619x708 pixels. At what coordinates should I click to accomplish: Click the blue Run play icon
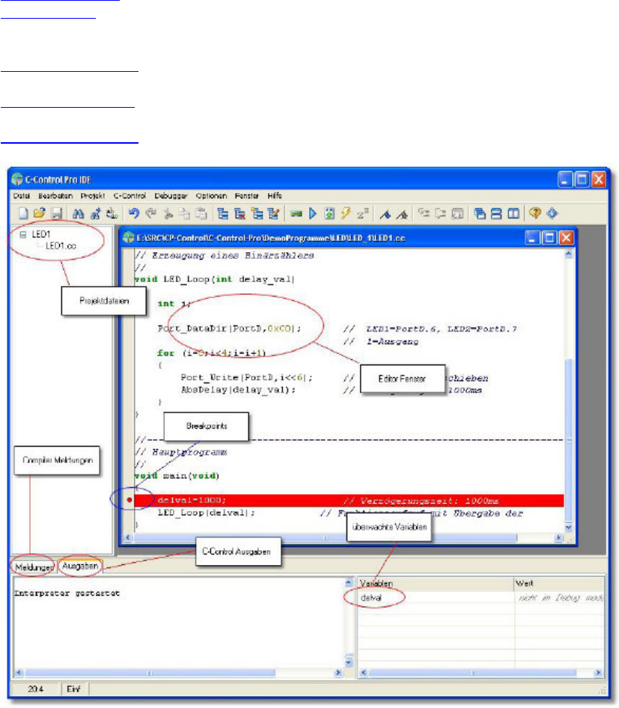(312, 213)
